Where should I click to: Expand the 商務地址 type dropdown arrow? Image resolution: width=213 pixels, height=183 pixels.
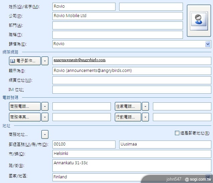[x=45, y=134]
